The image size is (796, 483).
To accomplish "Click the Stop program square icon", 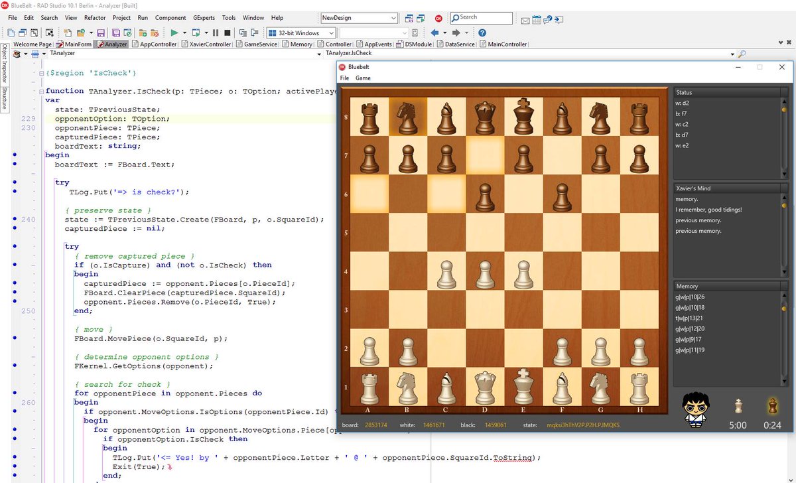I will point(227,33).
